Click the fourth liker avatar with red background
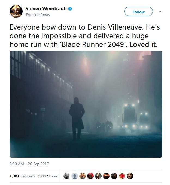Viewport: 170px width, 185px height. (x=90, y=176)
